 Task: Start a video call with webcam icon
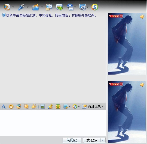pyautogui.click(x=7, y=7)
